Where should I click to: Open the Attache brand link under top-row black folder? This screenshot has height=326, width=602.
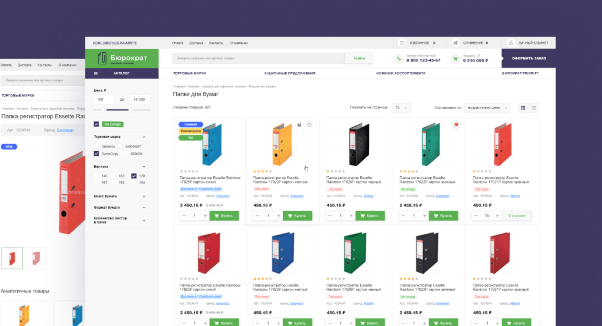368,196
